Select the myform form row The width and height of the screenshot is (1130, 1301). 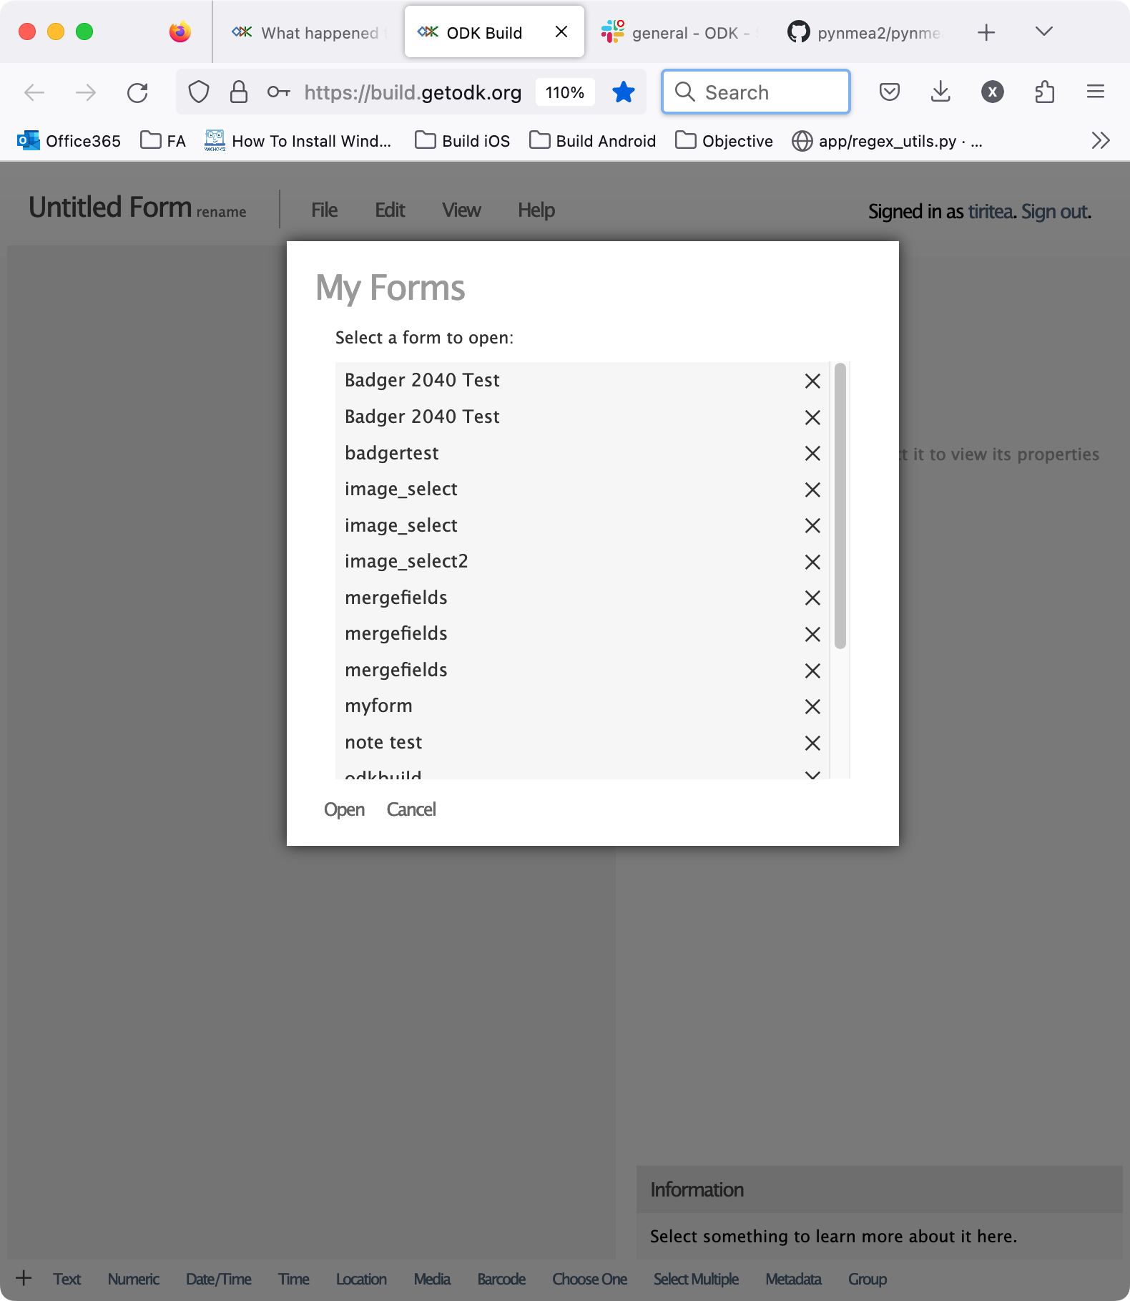click(x=582, y=706)
